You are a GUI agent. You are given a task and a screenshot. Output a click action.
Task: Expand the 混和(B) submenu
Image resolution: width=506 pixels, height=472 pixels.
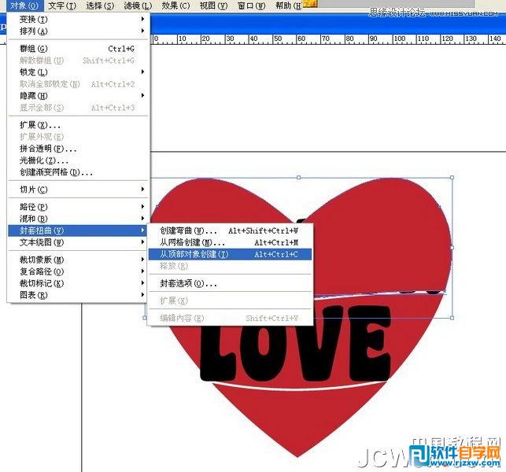click(79, 219)
